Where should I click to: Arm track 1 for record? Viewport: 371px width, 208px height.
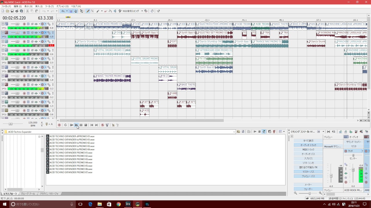(x=24, y=24)
